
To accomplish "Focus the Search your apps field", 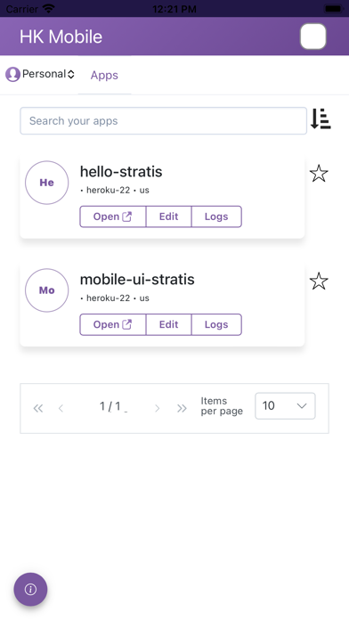I will click(163, 120).
